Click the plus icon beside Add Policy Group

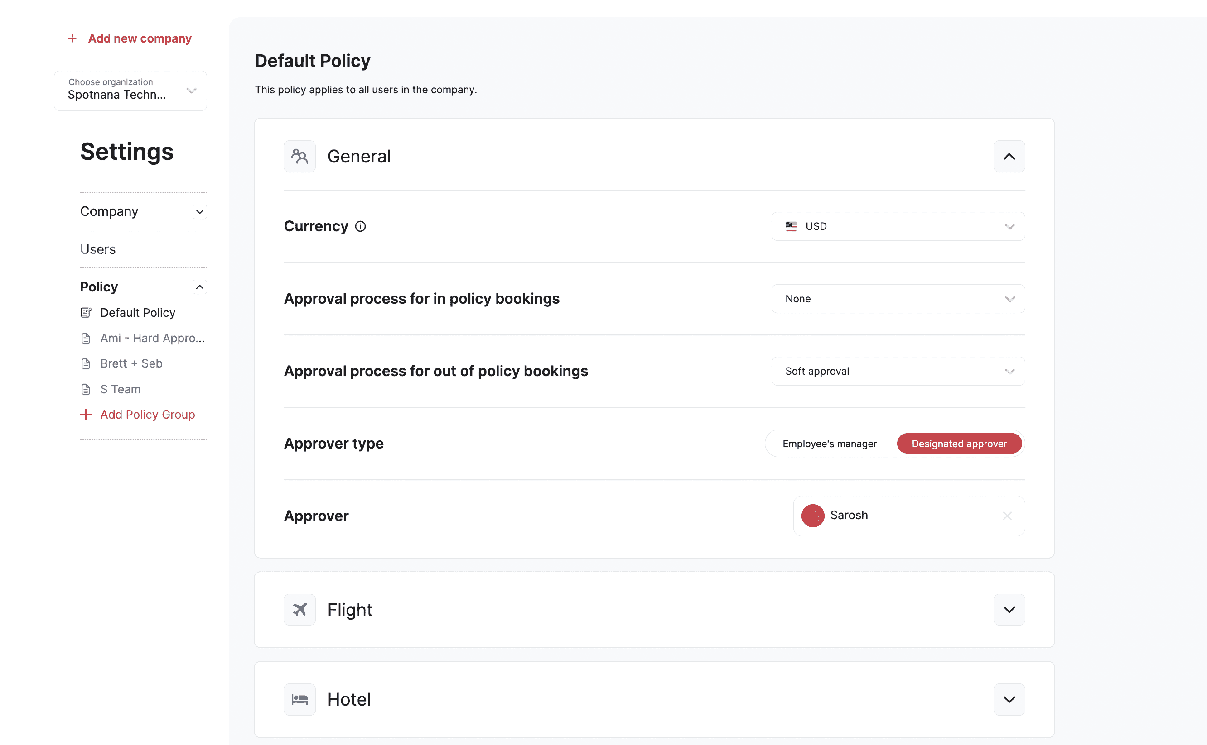[86, 415]
